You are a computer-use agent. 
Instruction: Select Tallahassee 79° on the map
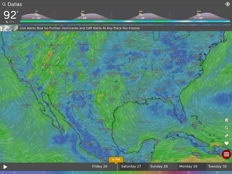click(168, 99)
